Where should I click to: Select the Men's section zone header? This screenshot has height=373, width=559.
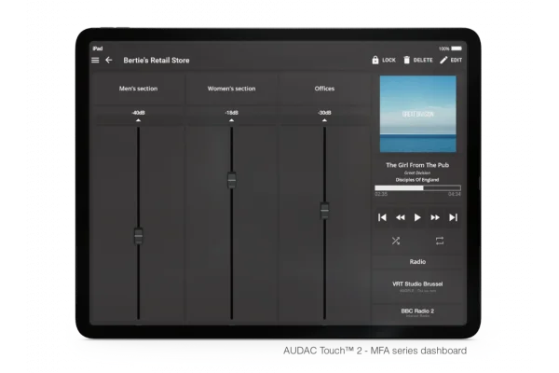(138, 89)
